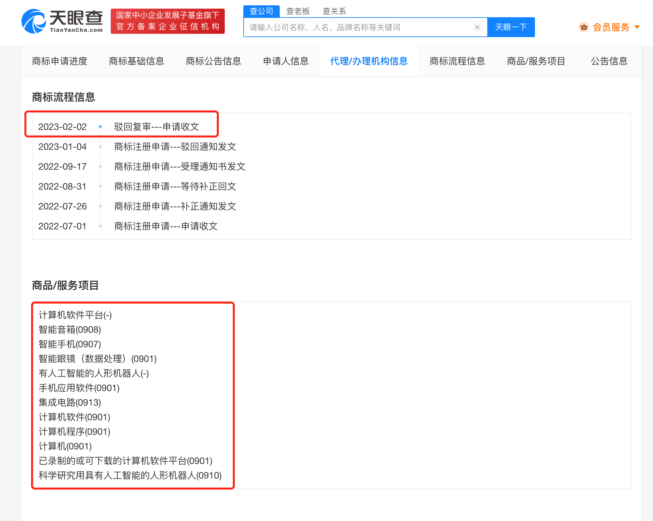653x521 pixels.
Task: Open the 申请人信息 tab
Action: (286, 61)
